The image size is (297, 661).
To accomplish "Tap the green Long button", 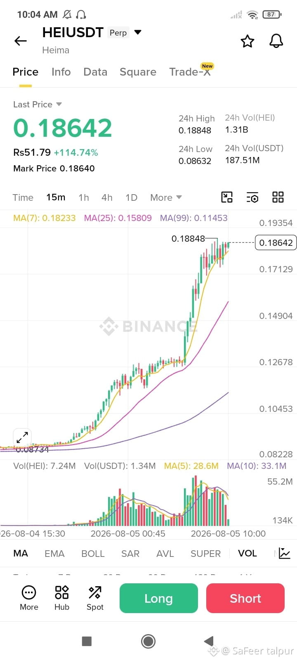I will pos(159,598).
